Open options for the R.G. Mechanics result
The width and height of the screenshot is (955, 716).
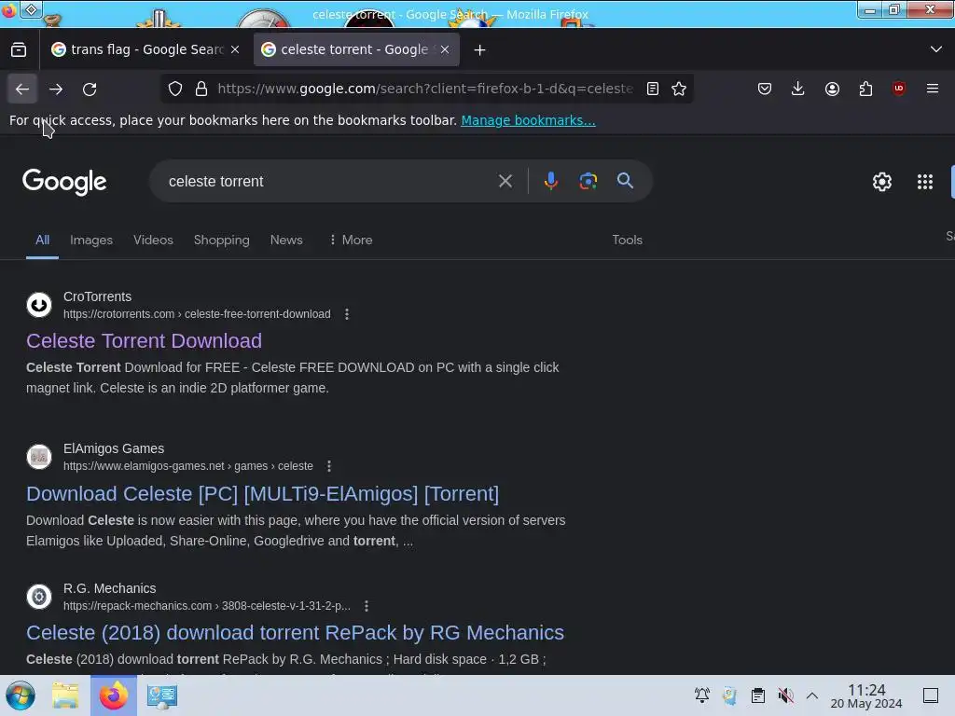click(366, 606)
